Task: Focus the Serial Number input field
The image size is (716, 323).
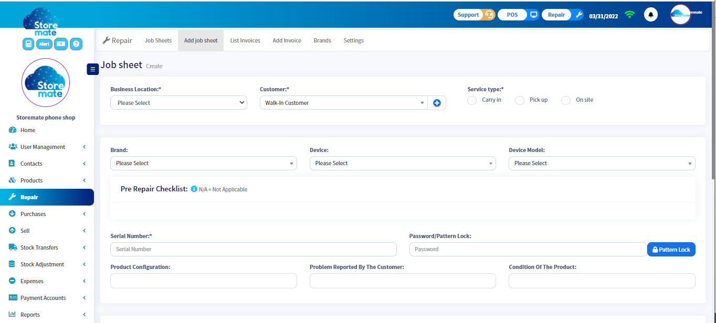Action: [x=254, y=249]
